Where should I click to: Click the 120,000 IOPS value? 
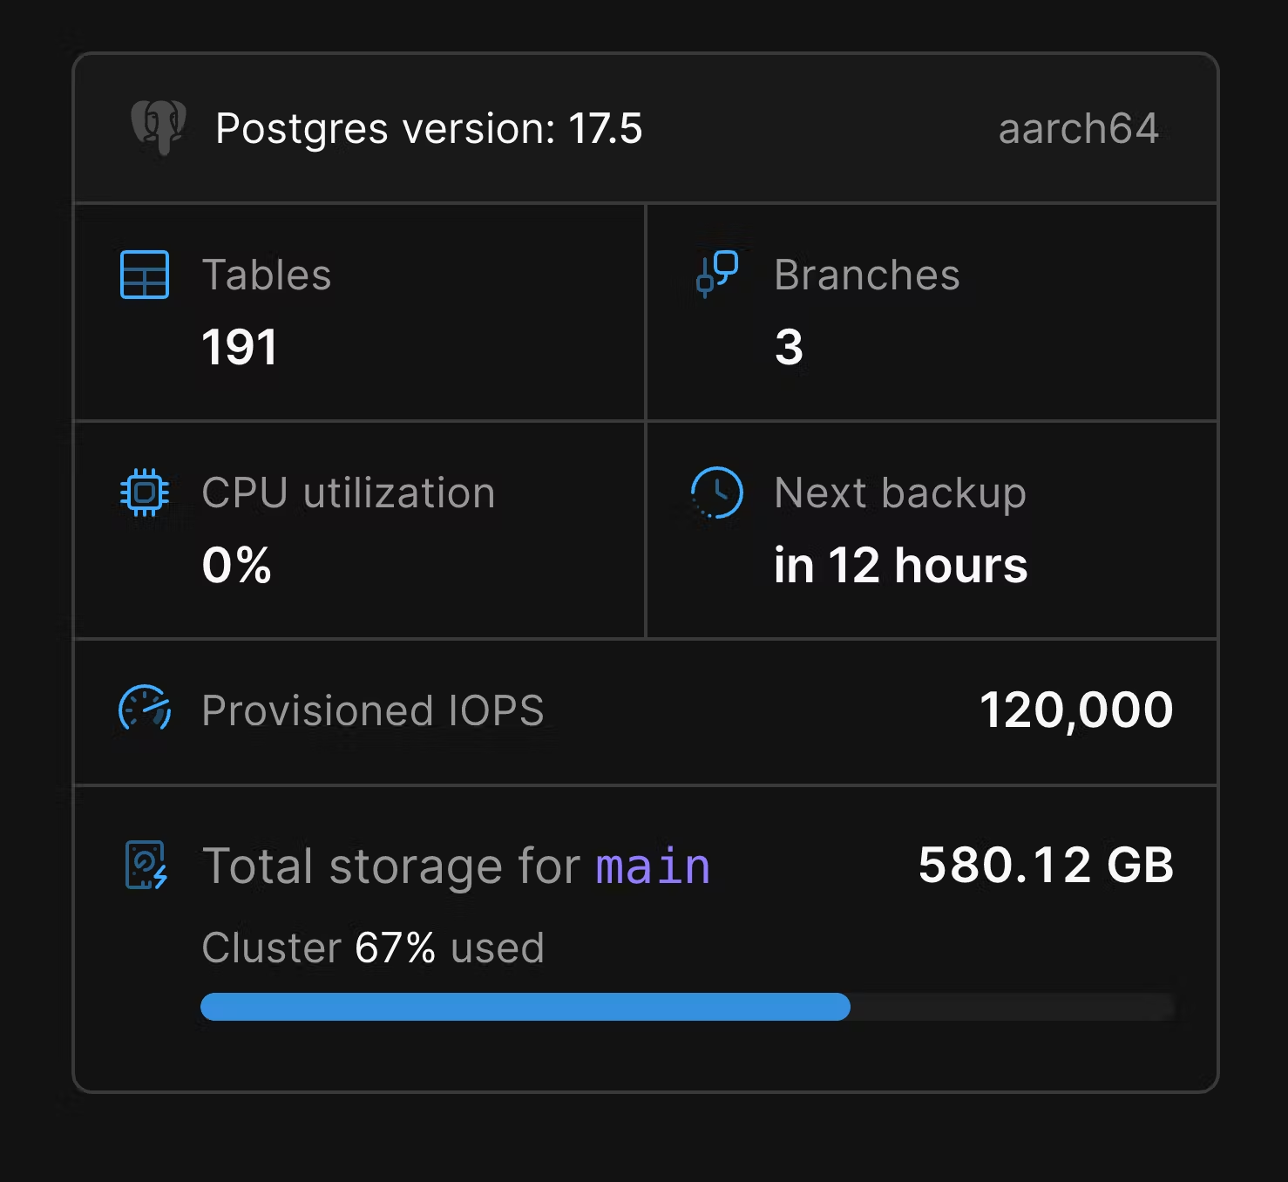click(x=1076, y=709)
